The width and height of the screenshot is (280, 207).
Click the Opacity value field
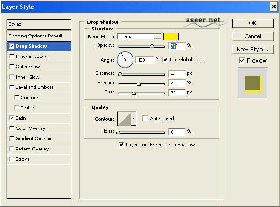[177, 46]
